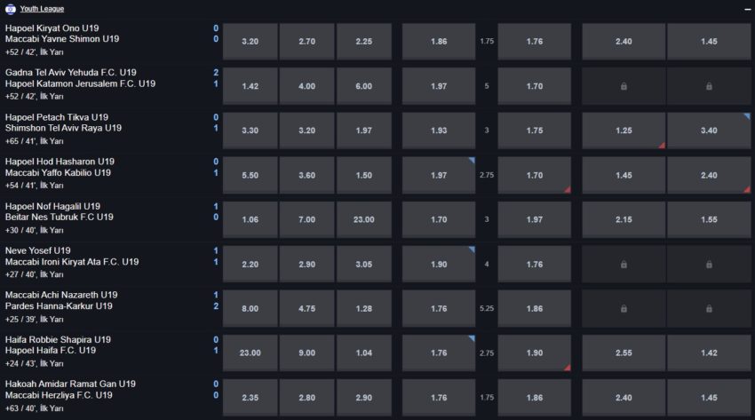Click left lock icon in Gadna Tel Aviv Yehuda row

(x=624, y=86)
